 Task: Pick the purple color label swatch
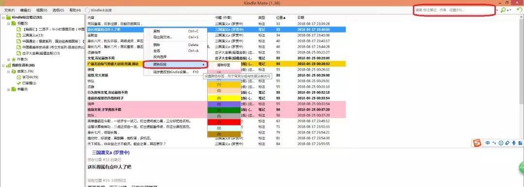[224, 104]
